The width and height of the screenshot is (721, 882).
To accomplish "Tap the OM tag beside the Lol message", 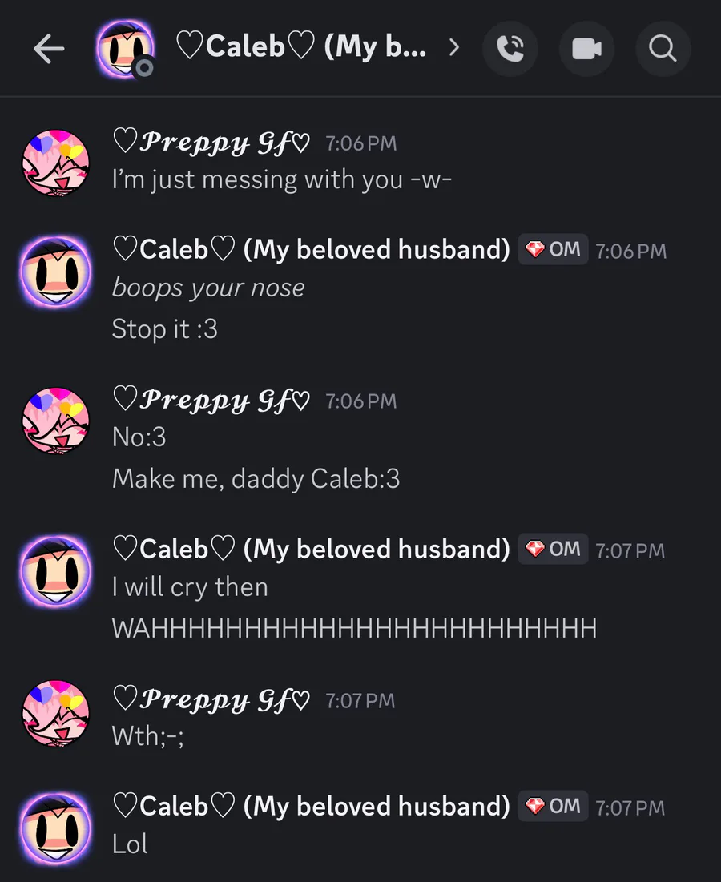I will [x=553, y=806].
